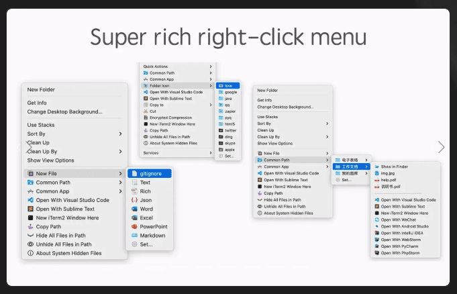Open the 说明书.pdf file entry

tap(405, 187)
